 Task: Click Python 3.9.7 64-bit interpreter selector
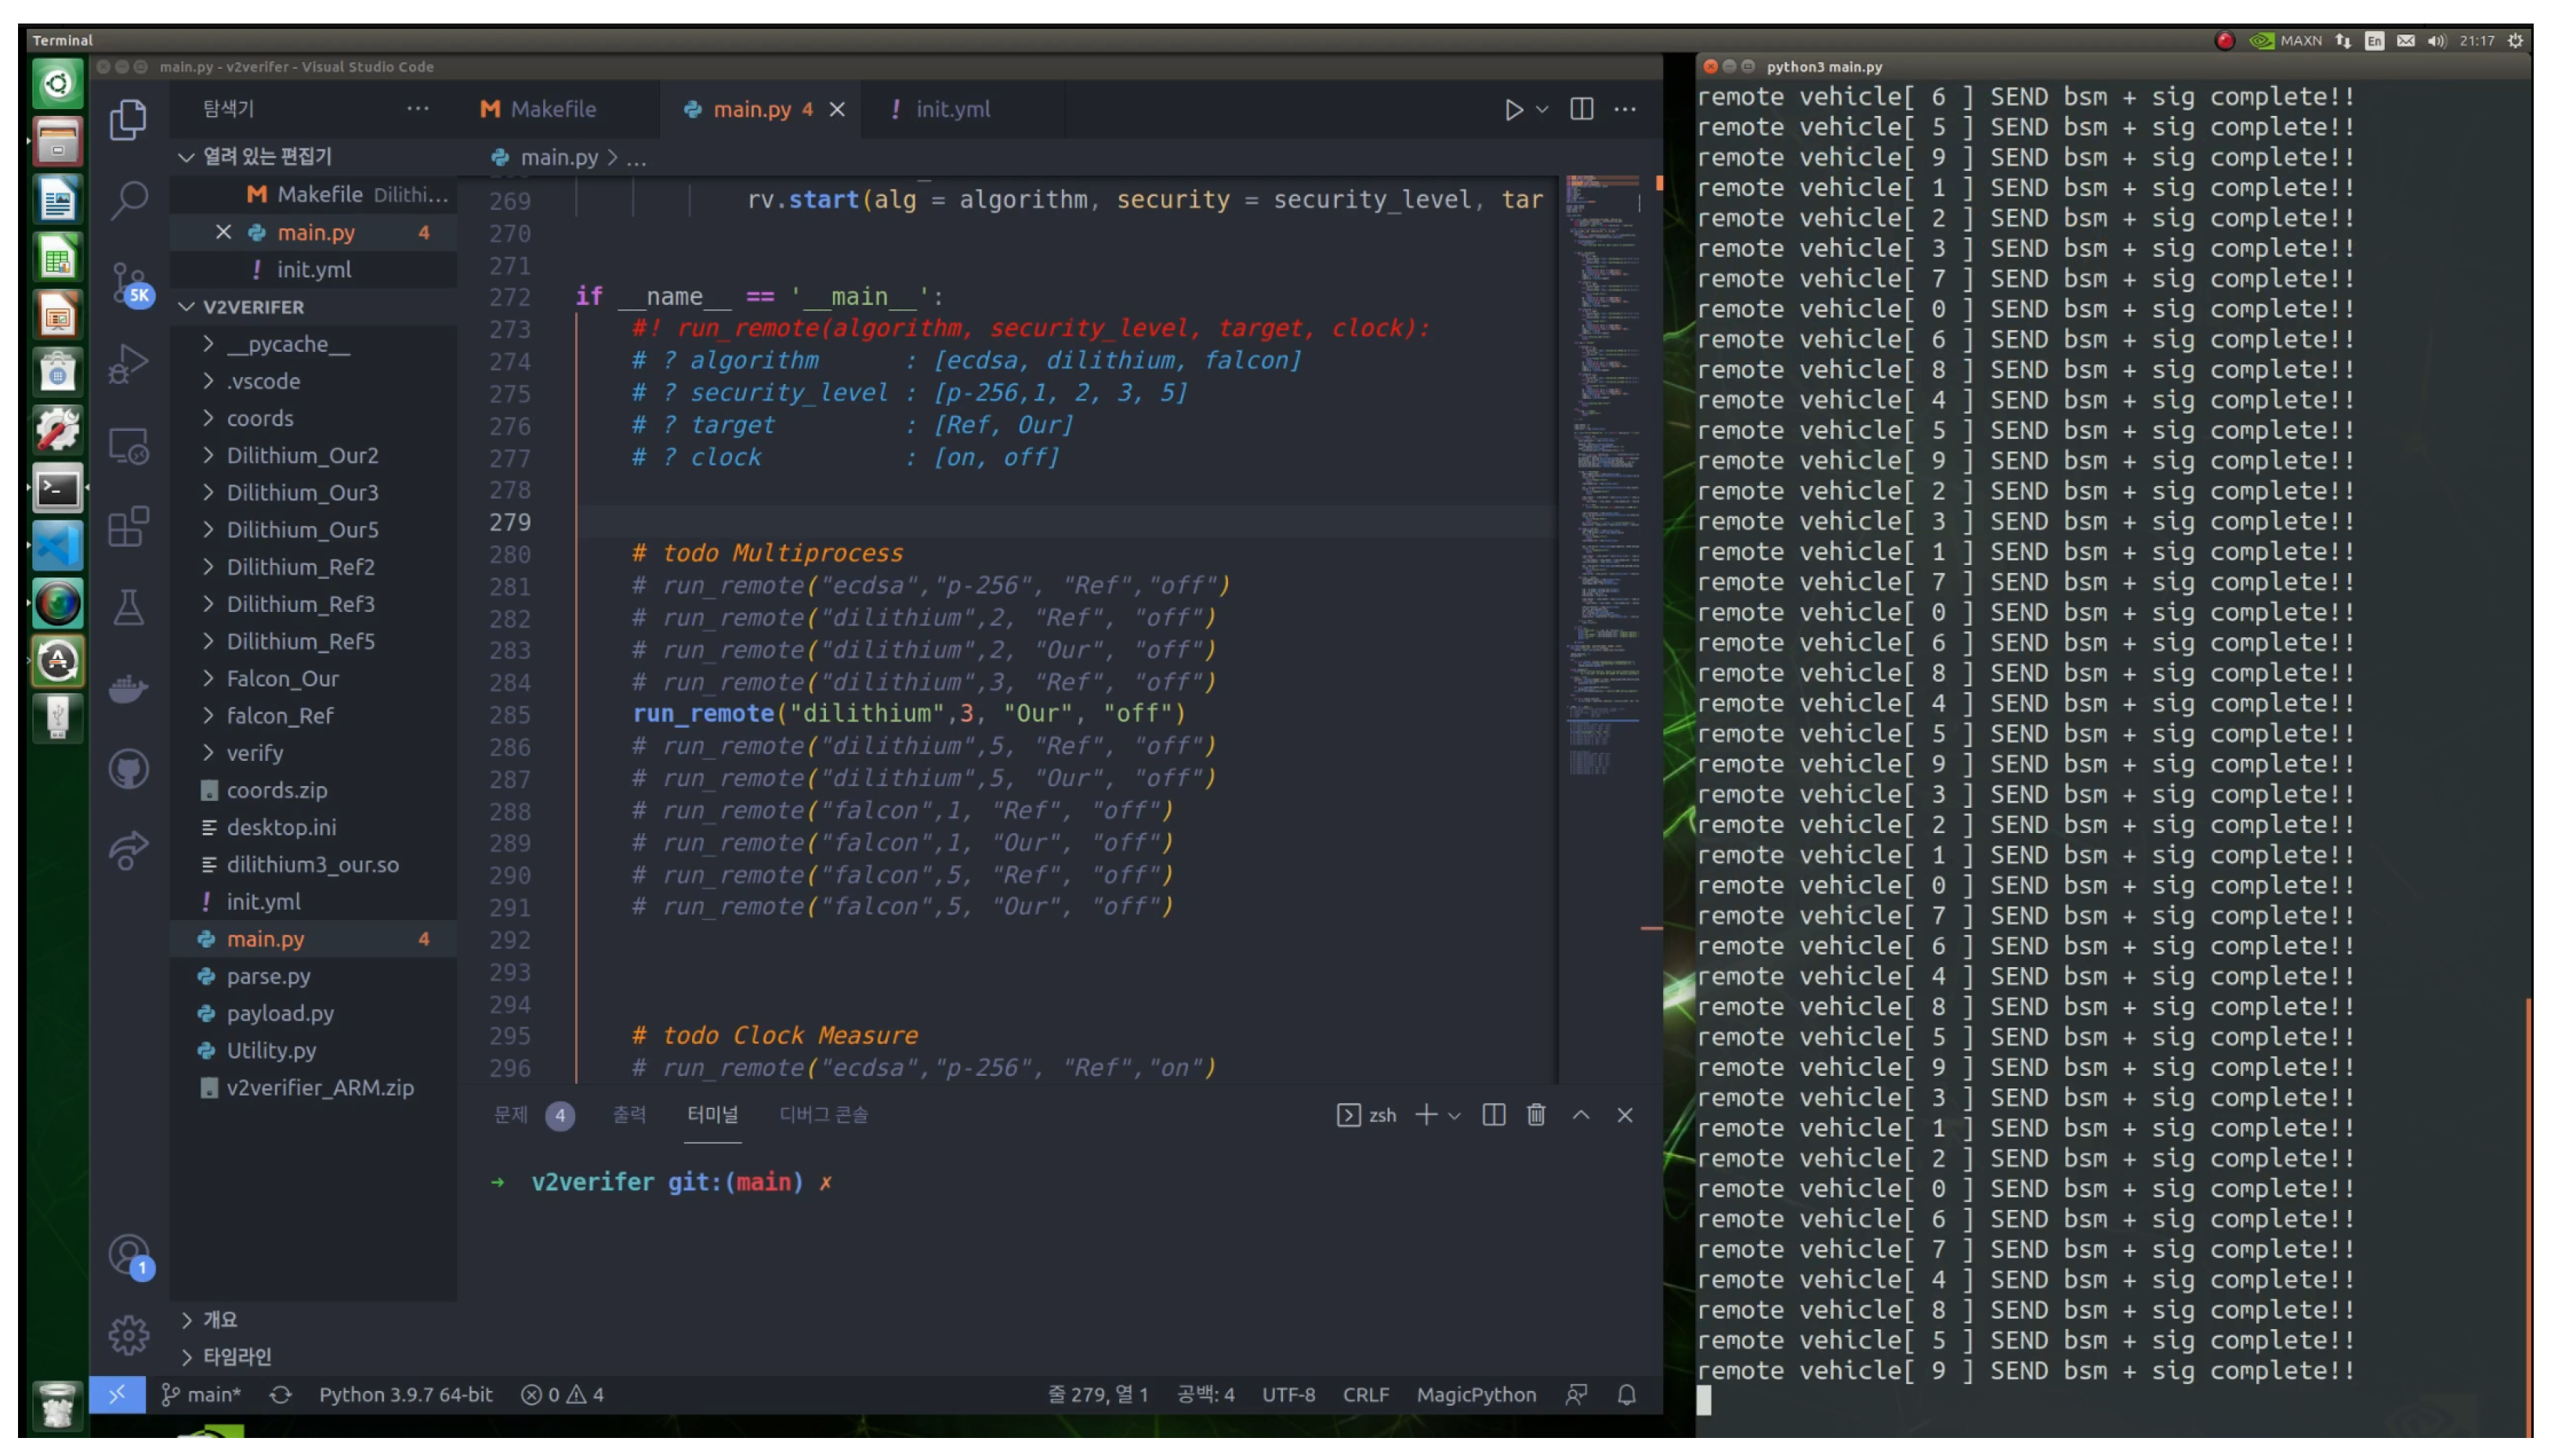click(x=405, y=1395)
